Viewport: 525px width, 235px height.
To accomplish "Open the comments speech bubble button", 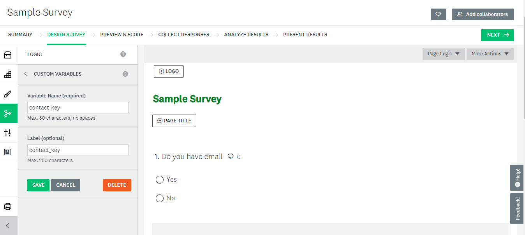I will click(x=438, y=14).
